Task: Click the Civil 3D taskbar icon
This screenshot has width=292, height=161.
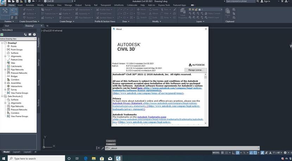Action: (118, 159)
